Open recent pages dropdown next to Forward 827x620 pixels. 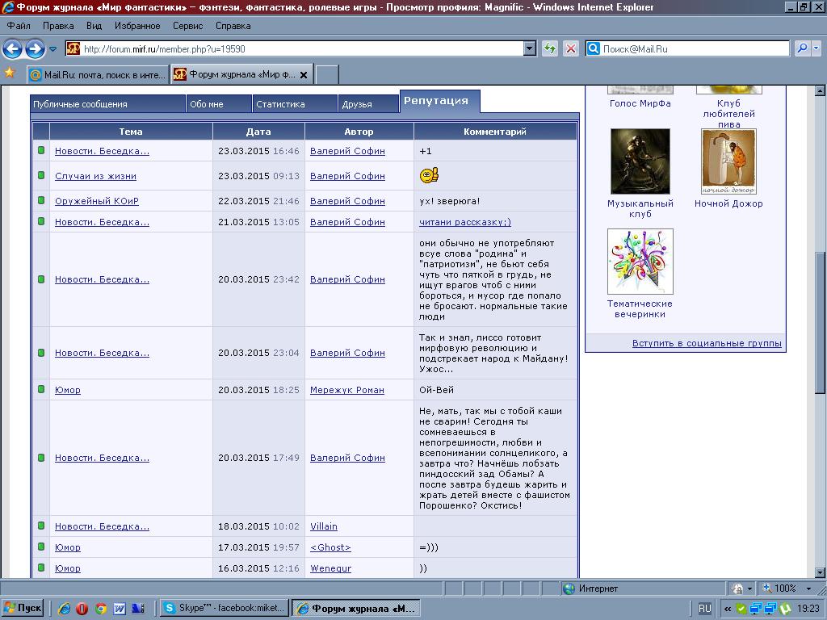click(x=53, y=49)
